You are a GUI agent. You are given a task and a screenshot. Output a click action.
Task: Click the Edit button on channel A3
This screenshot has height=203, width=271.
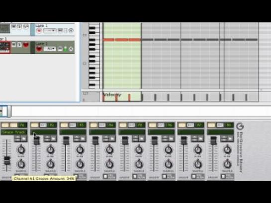[73, 125]
